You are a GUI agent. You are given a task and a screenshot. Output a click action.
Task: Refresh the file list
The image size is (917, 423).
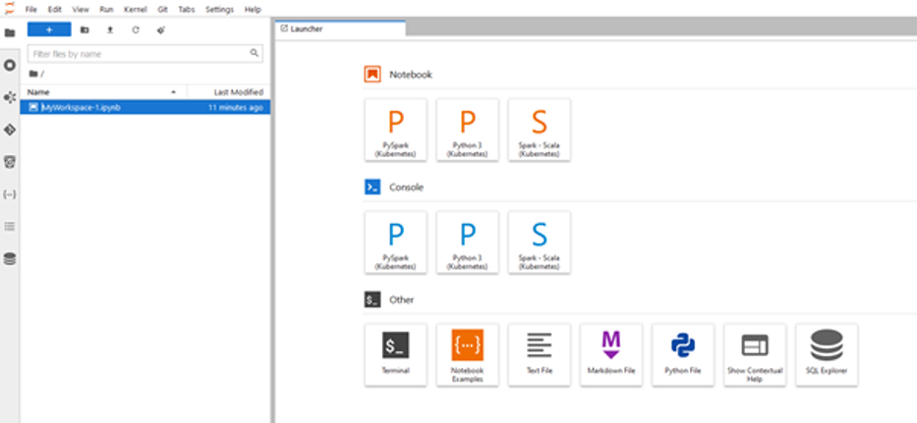(x=135, y=29)
